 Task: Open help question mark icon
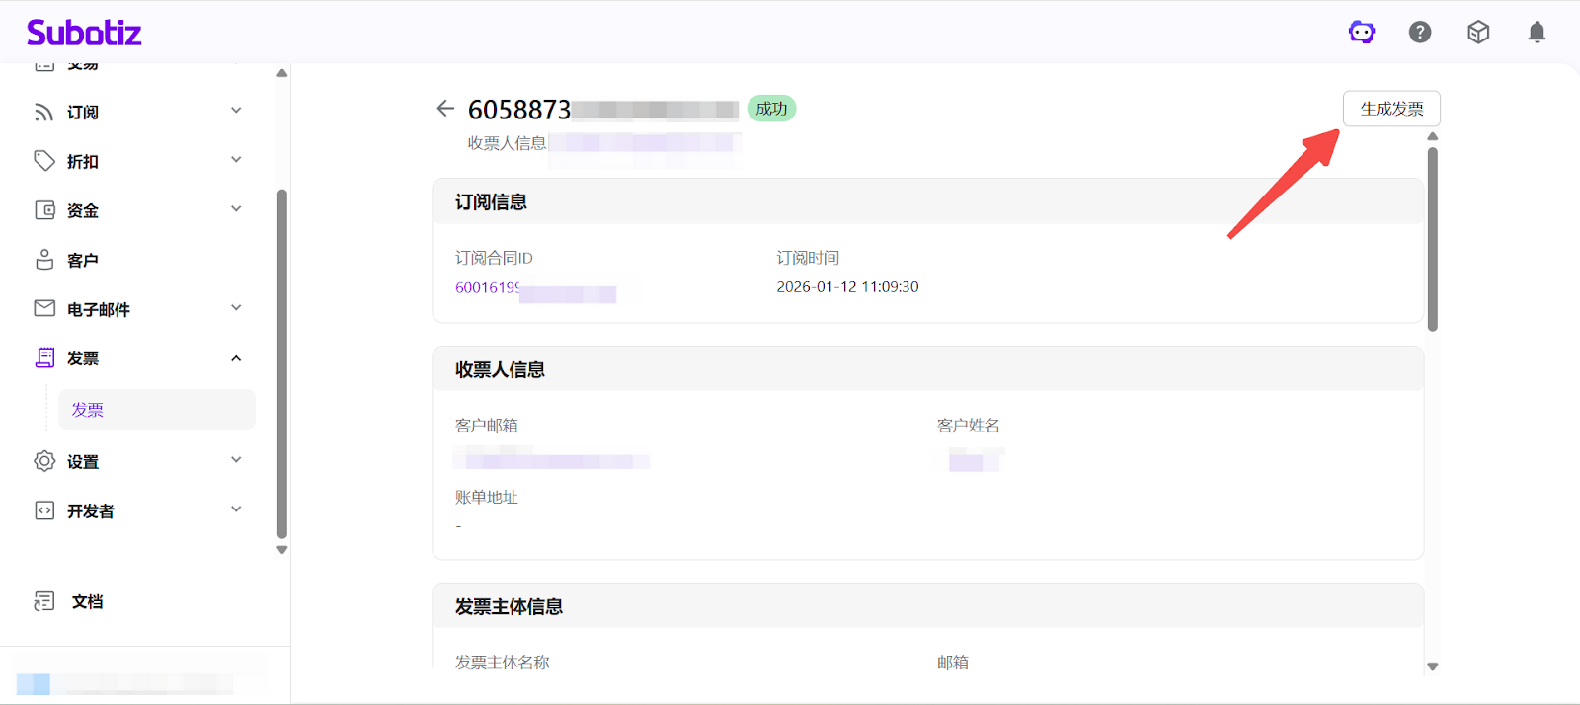[1420, 33]
